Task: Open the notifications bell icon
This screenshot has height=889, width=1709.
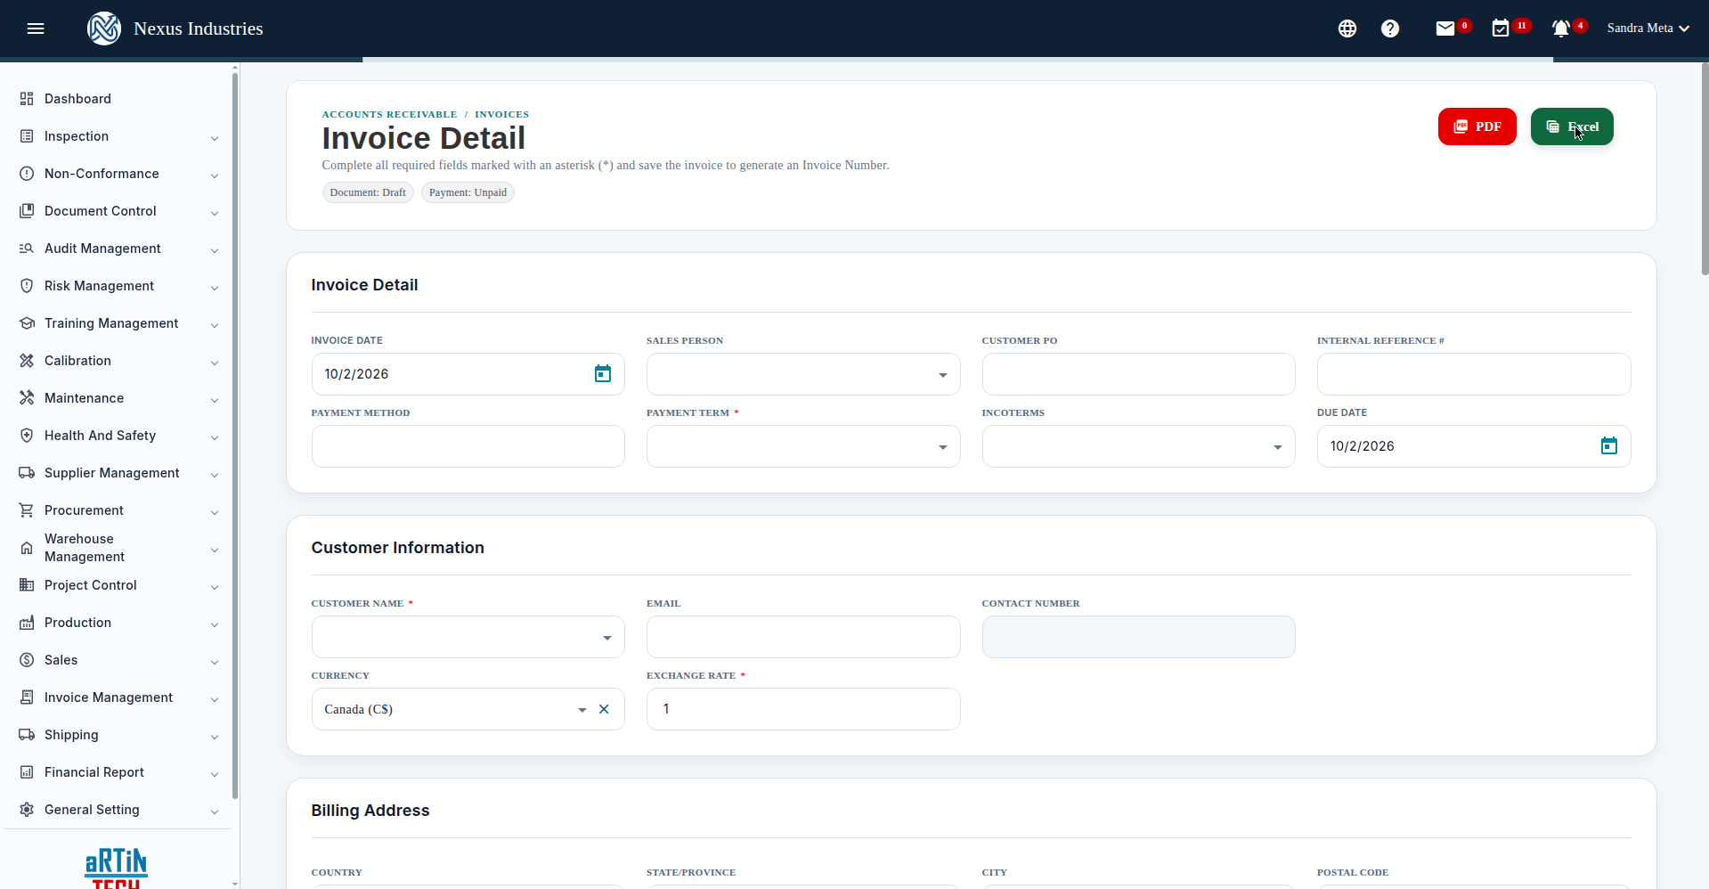Action: [1561, 29]
